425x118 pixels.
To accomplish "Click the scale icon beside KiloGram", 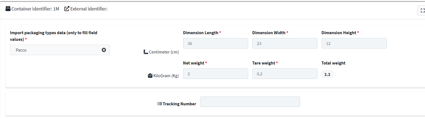I will point(150,76).
